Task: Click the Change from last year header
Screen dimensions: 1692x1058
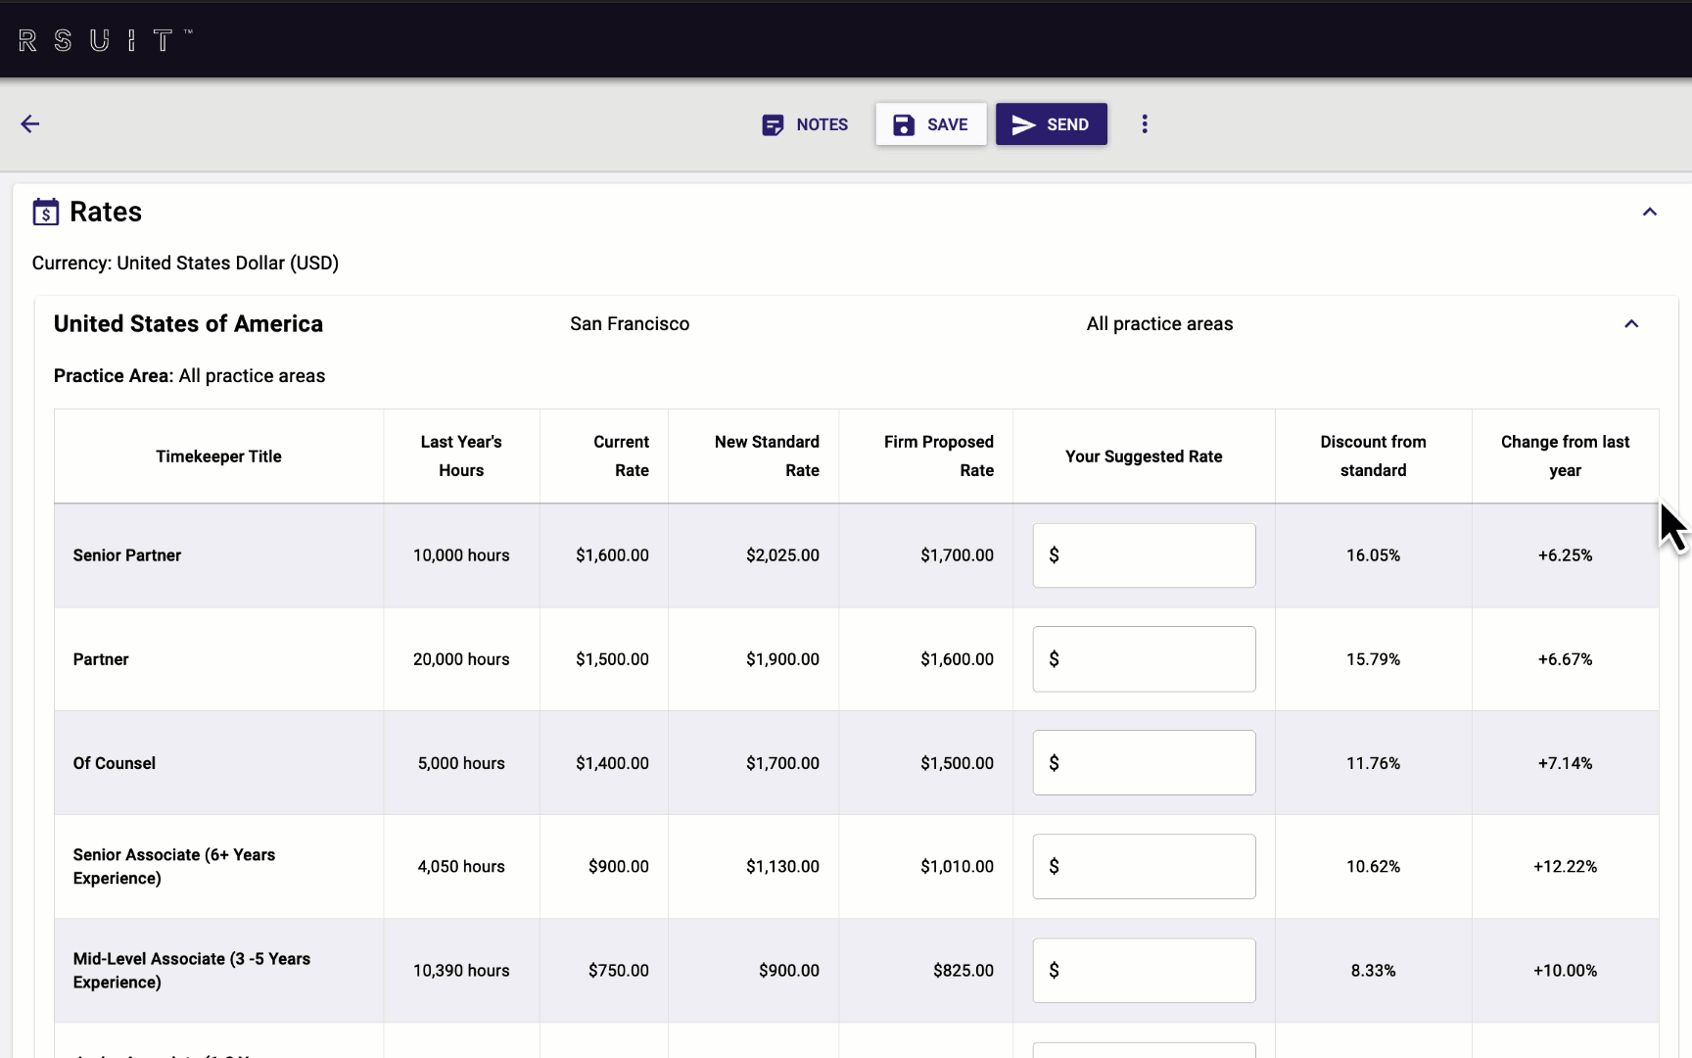Action: click(x=1565, y=457)
